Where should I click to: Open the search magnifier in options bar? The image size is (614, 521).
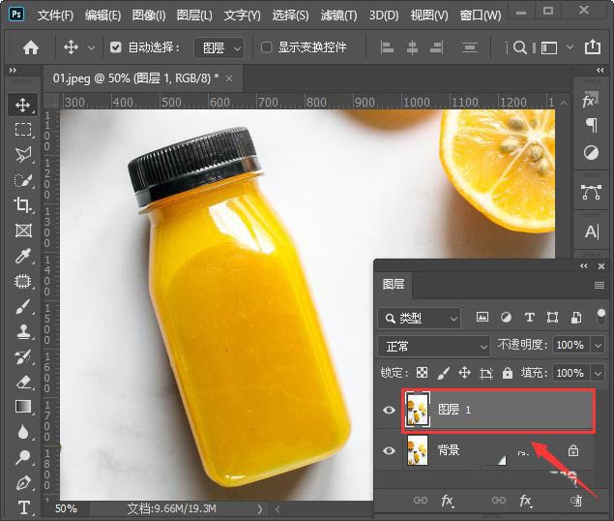pos(519,47)
